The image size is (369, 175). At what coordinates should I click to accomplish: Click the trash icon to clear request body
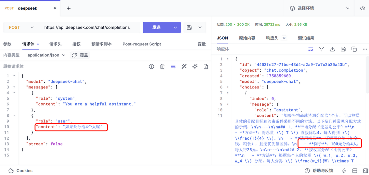point(162,66)
